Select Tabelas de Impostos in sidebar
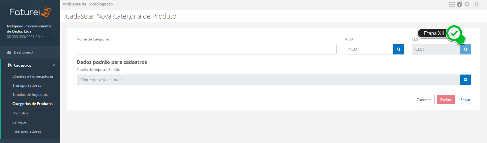This screenshot has height=143, width=487. pyautogui.click(x=30, y=95)
